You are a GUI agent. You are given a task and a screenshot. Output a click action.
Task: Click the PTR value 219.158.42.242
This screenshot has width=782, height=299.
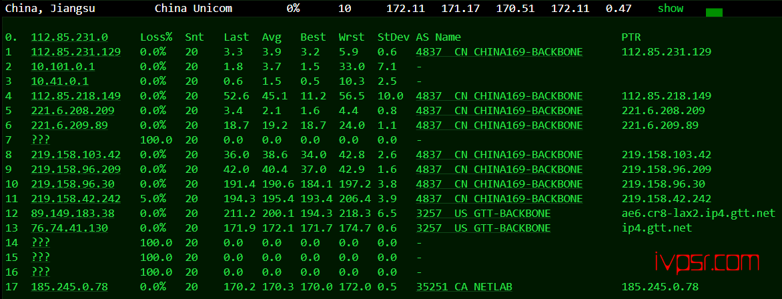(667, 199)
